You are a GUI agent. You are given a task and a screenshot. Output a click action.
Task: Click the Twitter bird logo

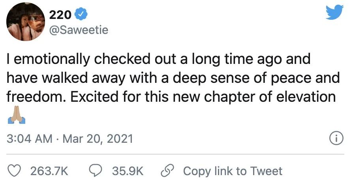pyautogui.click(x=334, y=14)
